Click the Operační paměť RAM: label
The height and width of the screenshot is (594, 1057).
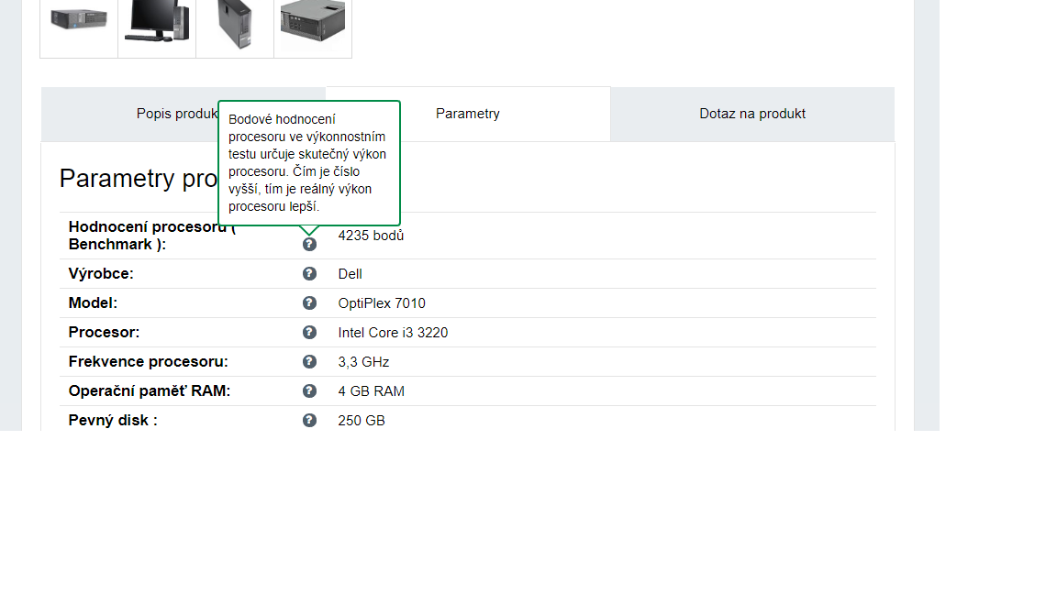pos(149,390)
